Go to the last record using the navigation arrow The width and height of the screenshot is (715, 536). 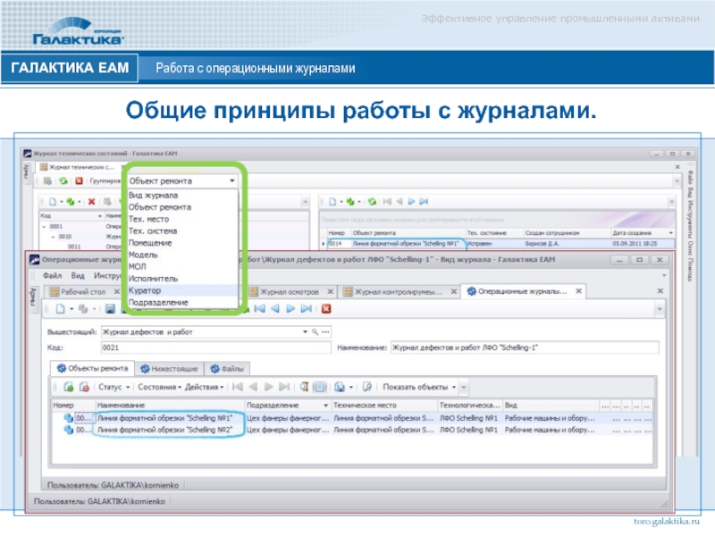pyautogui.click(x=307, y=309)
